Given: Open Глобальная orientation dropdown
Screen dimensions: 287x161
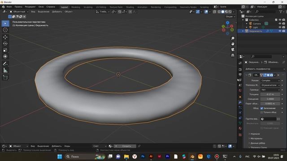Looking at the screenshot, I should (x=103, y=12).
